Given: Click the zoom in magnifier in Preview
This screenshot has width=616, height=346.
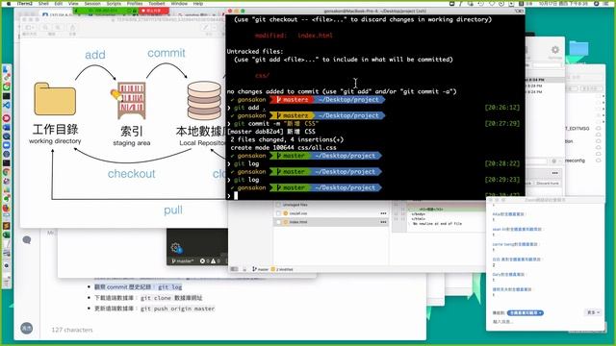Looking at the screenshot, I should (58, 28).
